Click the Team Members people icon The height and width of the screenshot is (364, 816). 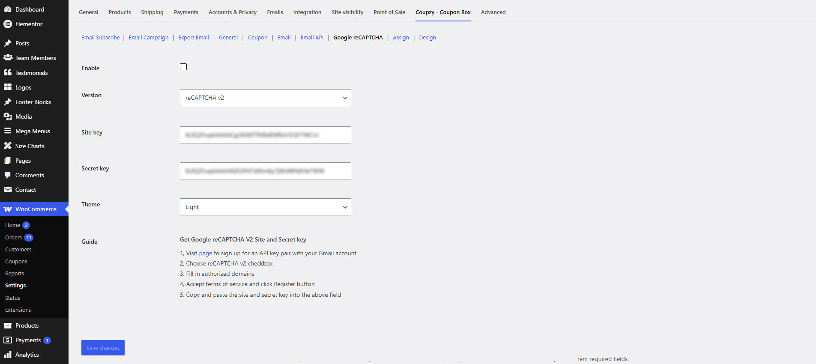(8, 58)
